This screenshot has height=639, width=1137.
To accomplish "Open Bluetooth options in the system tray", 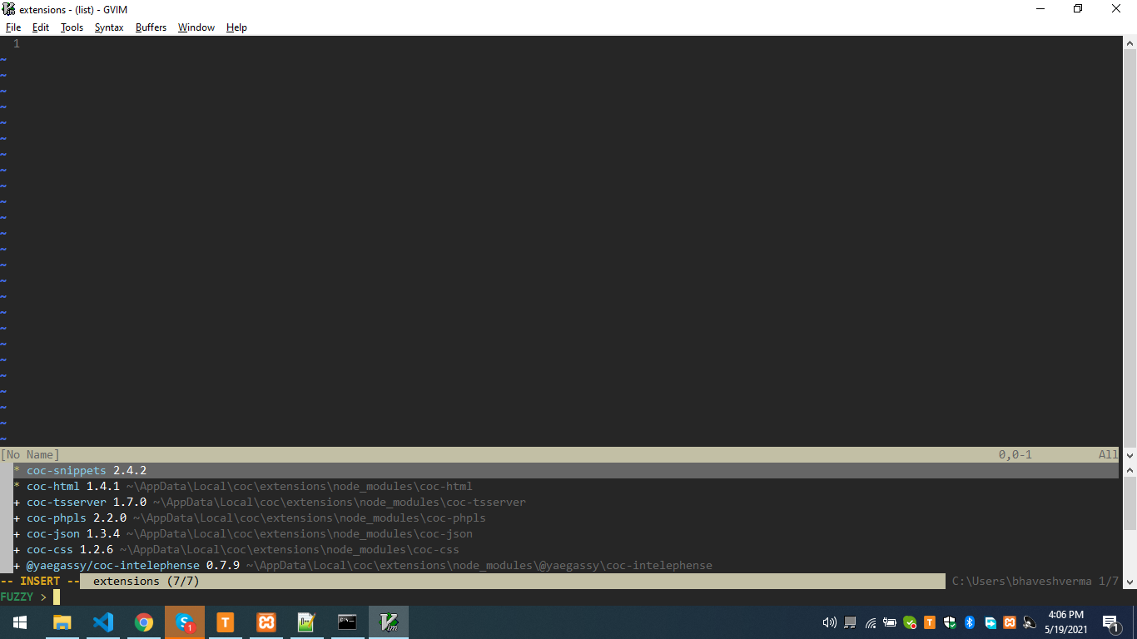I will point(970,622).
